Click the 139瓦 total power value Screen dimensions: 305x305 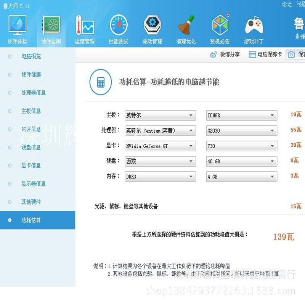[284, 237]
